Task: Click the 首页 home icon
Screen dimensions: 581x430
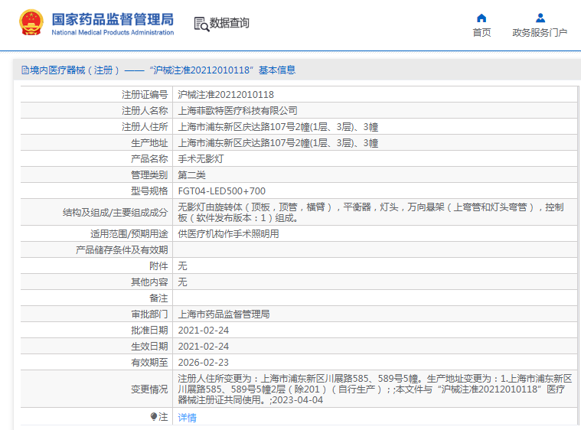Action: (481, 18)
